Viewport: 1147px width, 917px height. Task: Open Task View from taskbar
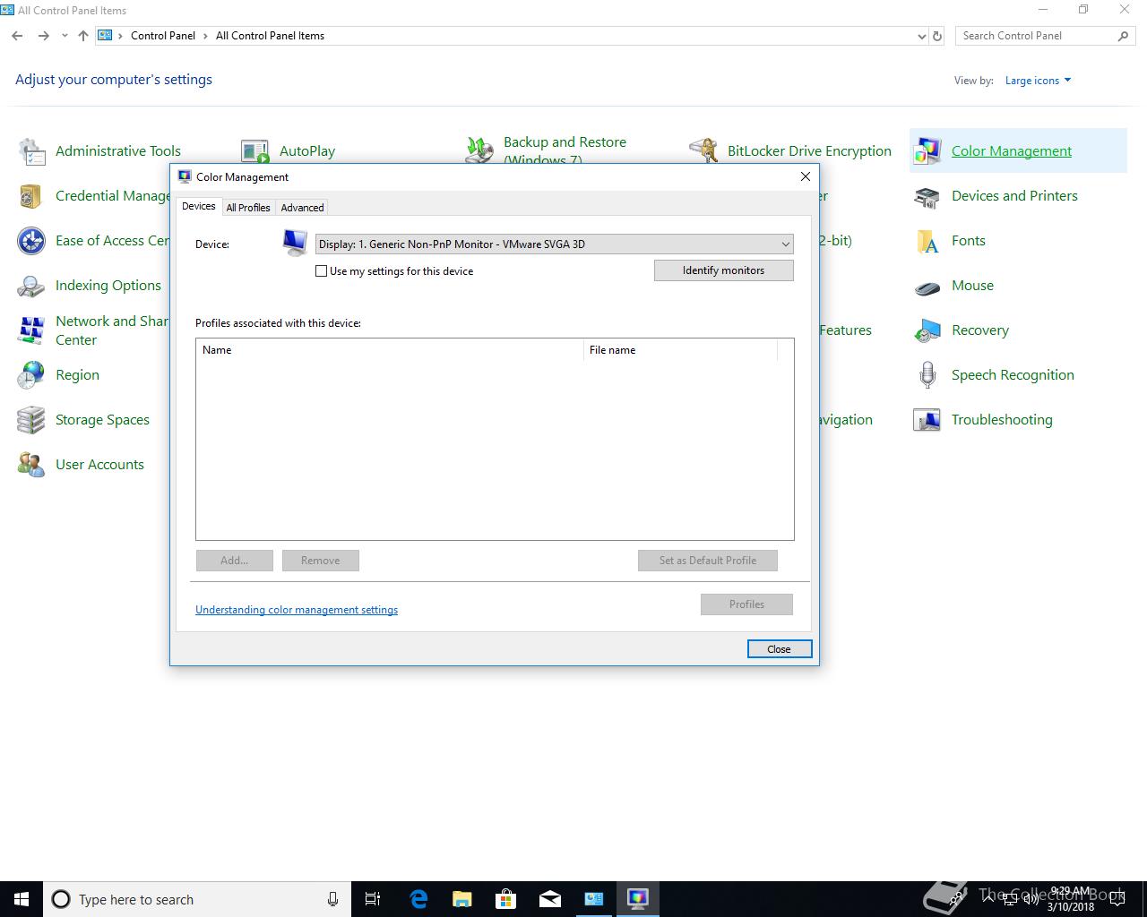click(x=373, y=899)
